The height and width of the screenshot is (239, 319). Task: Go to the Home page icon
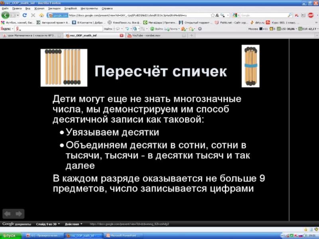click(41, 15)
